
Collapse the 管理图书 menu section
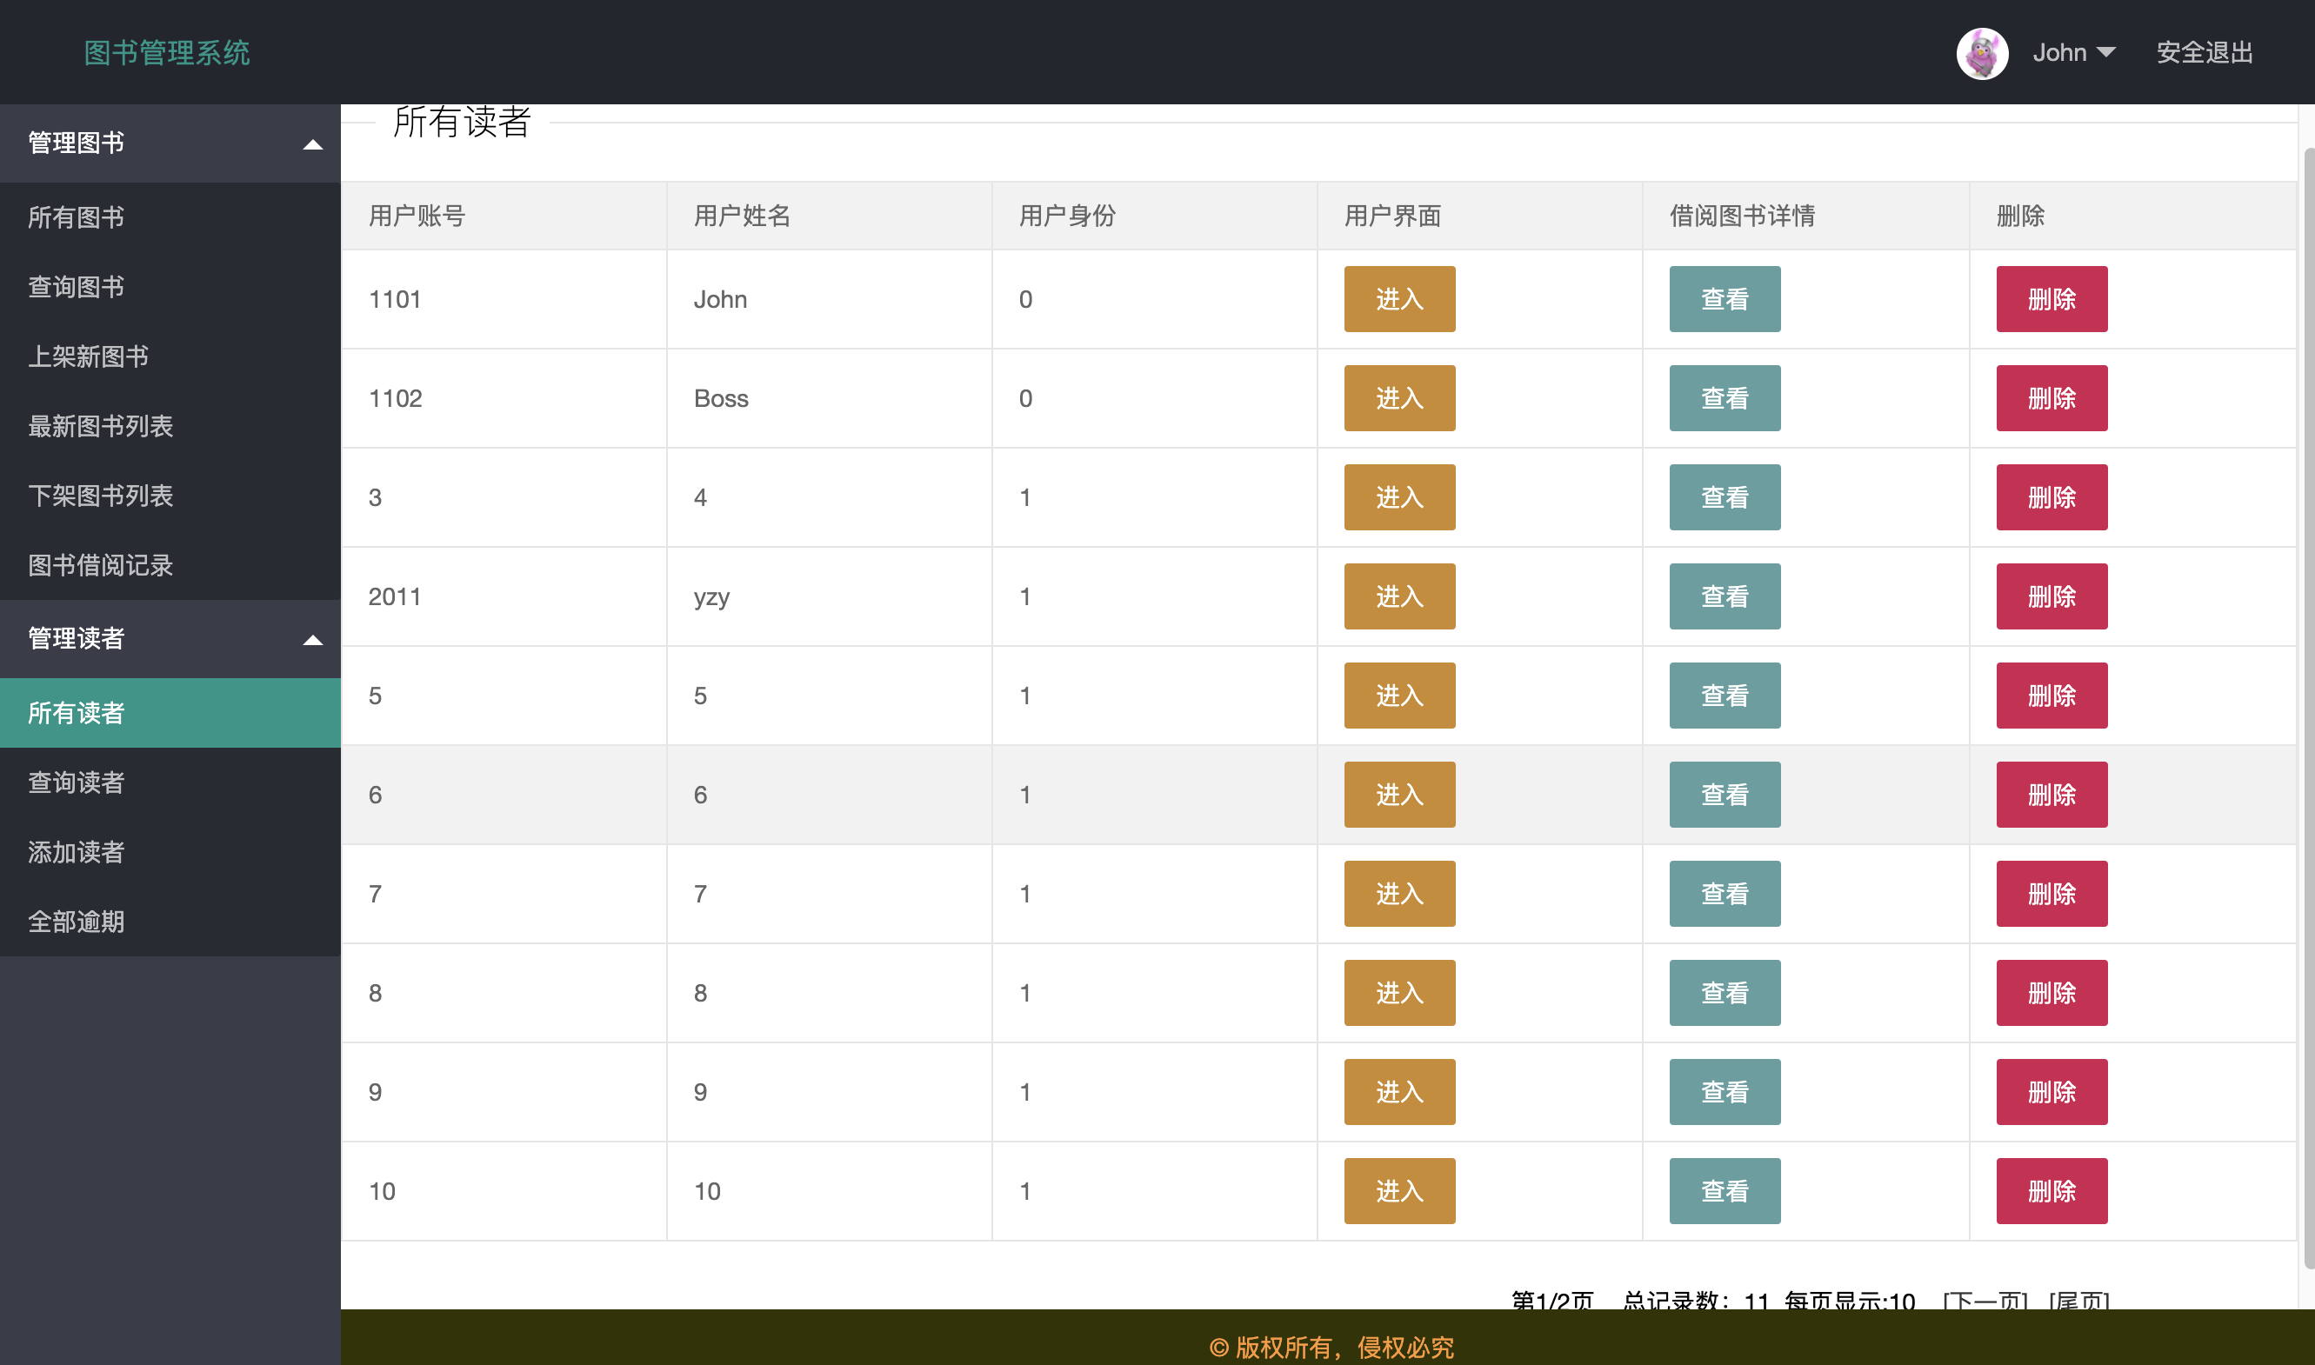pos(170,143)
